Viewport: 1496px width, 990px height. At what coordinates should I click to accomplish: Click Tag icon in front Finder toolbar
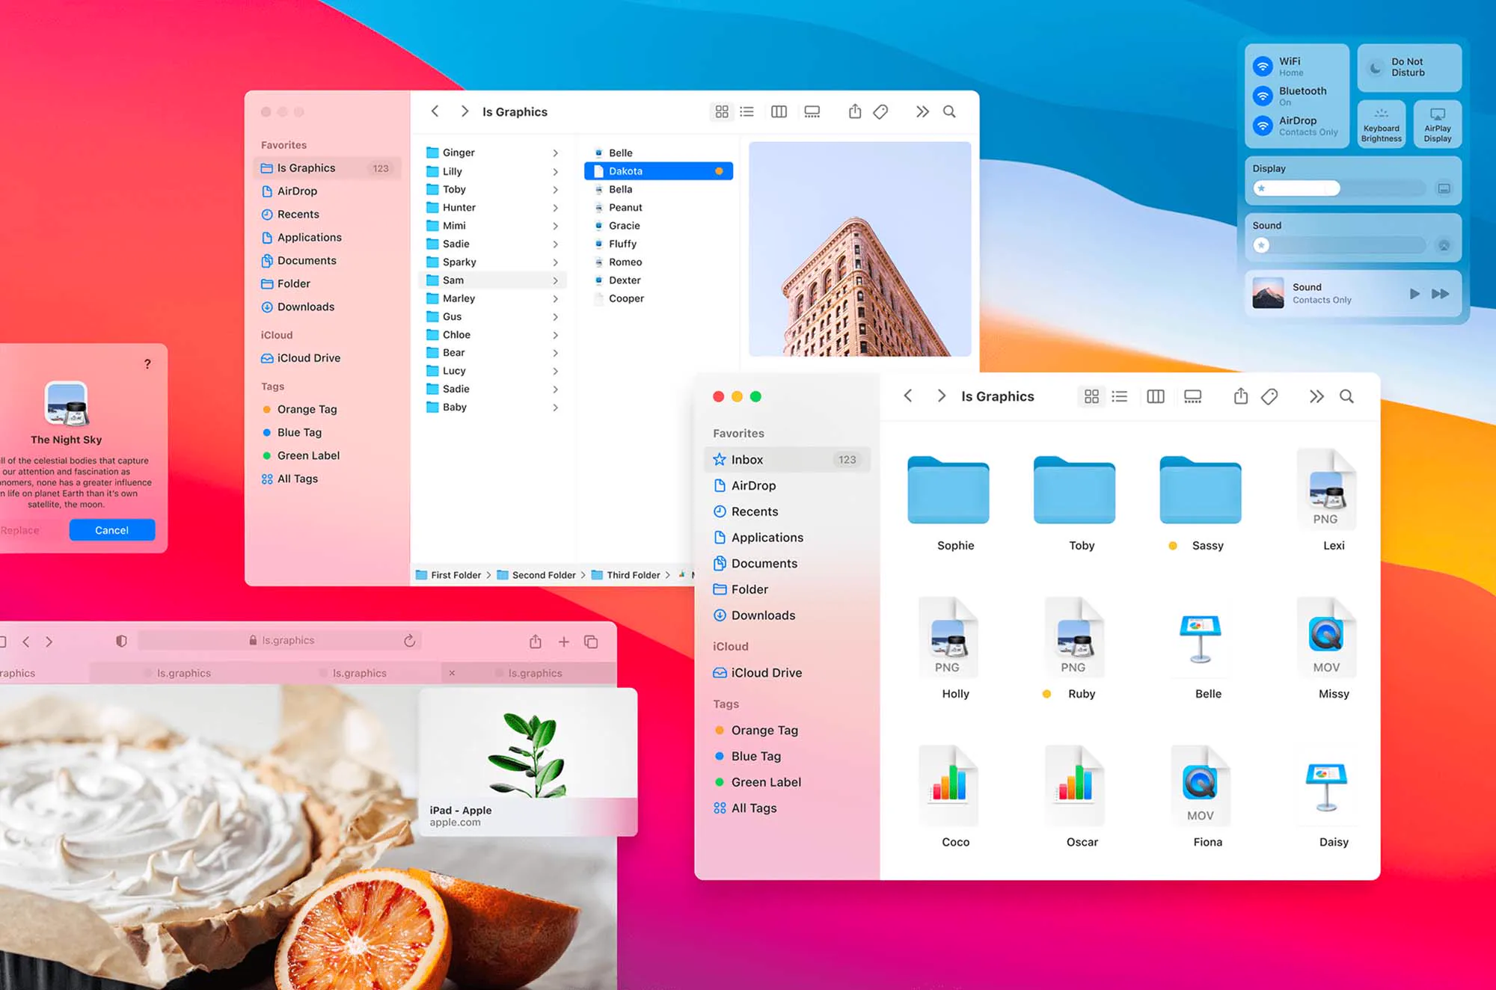pos(1269,396)
